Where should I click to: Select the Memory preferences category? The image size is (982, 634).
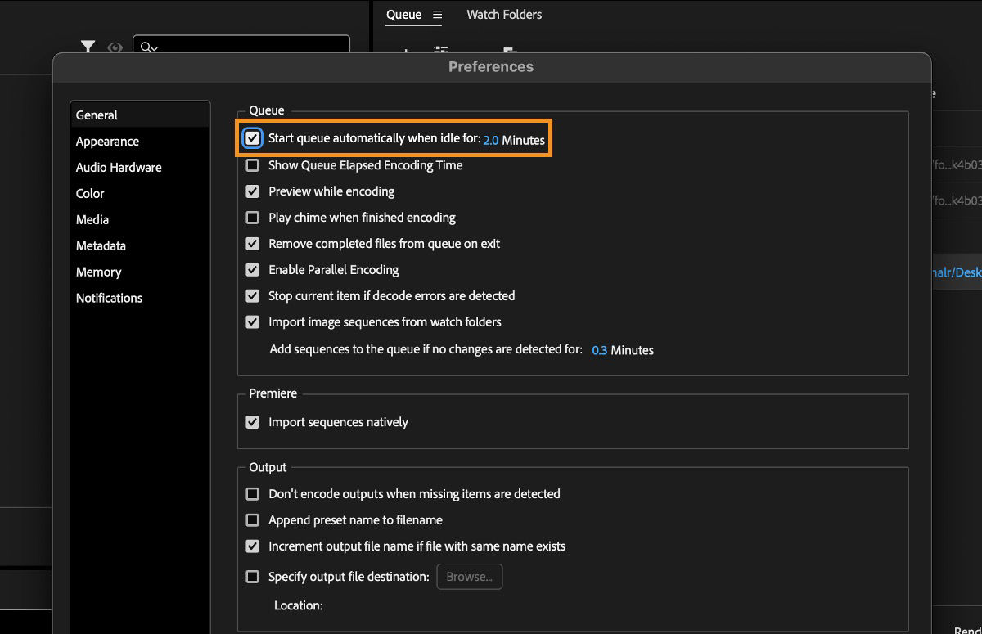point(98,272)
